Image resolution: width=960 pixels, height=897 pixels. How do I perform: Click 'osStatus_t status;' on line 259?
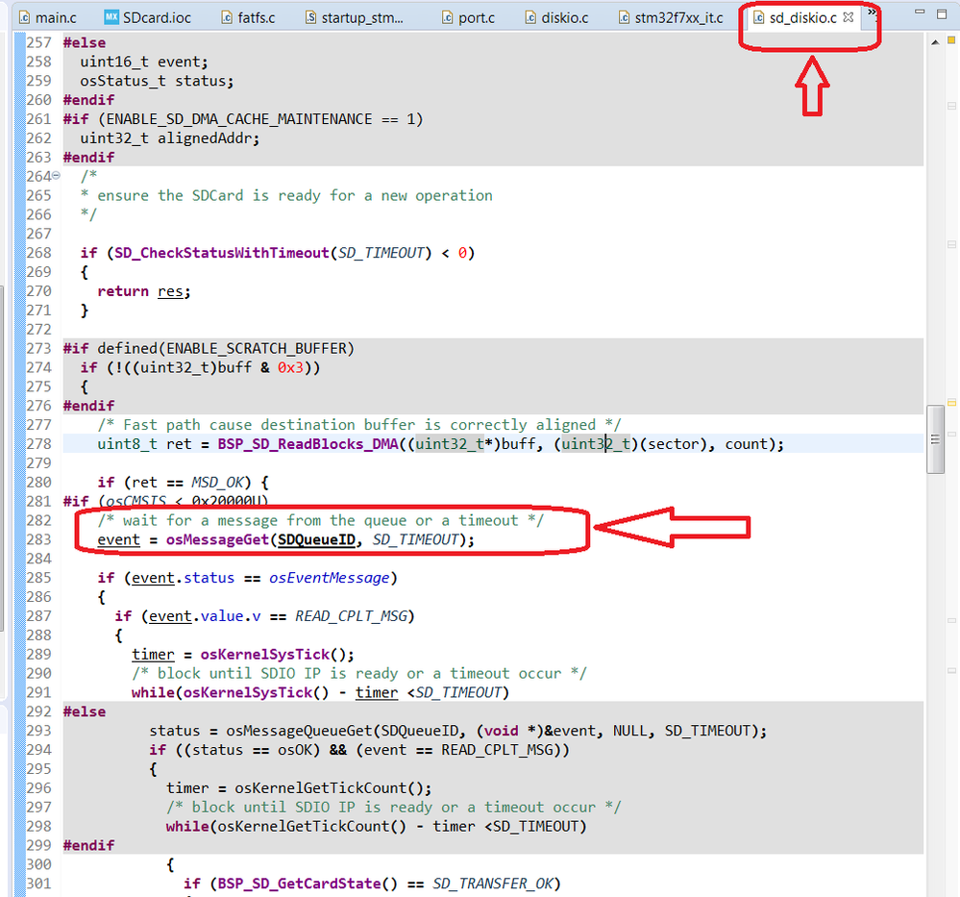coord(157,80)
